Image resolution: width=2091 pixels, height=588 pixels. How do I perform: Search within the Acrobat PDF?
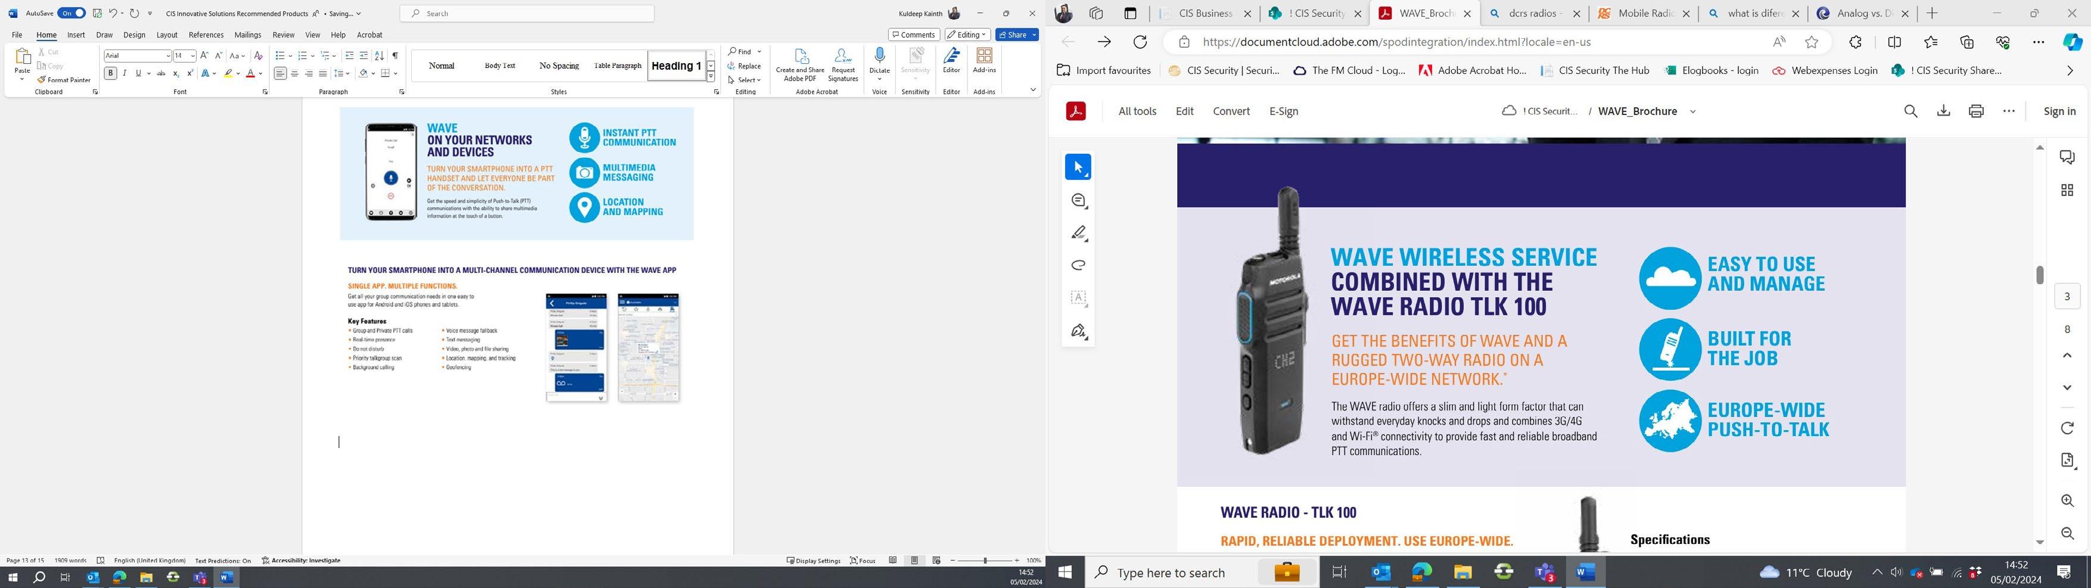(1911, 111)
